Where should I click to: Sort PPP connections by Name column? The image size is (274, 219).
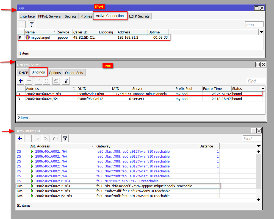41,32
